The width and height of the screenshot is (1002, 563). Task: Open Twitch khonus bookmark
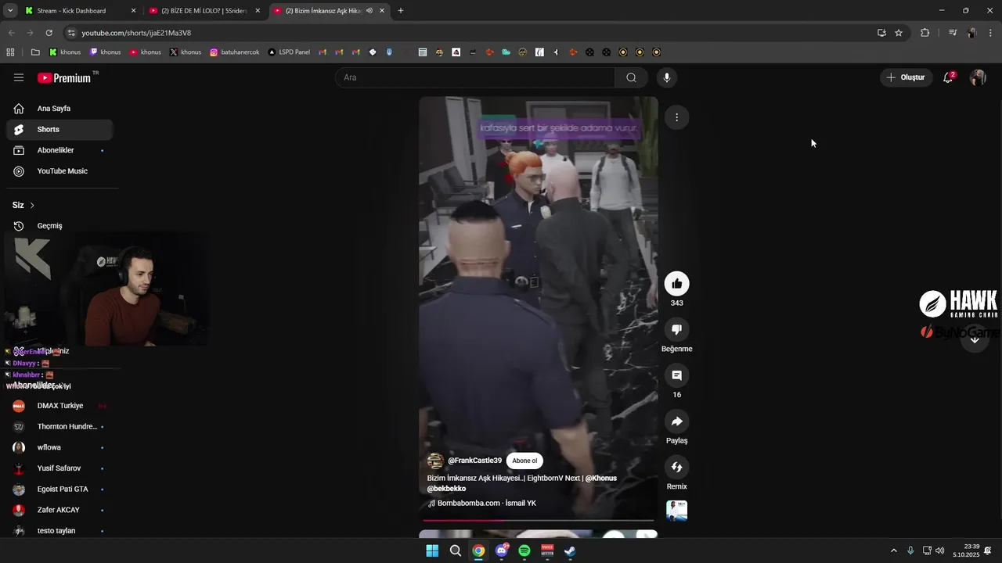pos(106,52)
